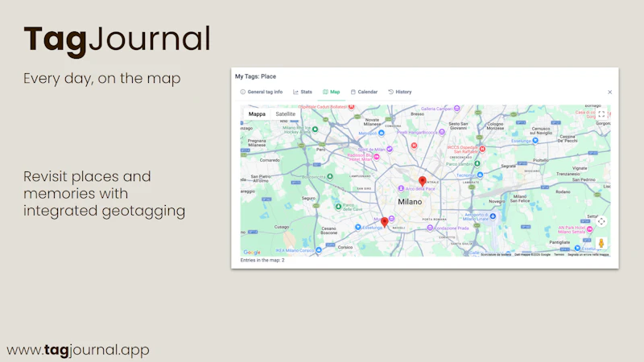
Task: Click the Google logo on map
Action: (x=252, y=253)
